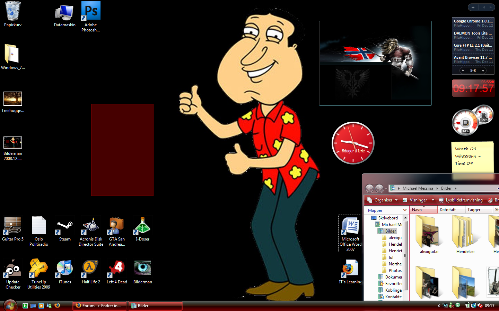
Task: Open the Visninger toolbar menu
Action: click(x=418, y=200)
